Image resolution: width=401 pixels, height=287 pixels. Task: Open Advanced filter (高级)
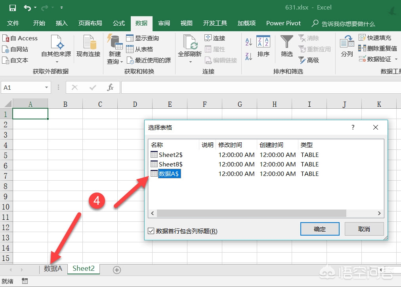point(309,60)
